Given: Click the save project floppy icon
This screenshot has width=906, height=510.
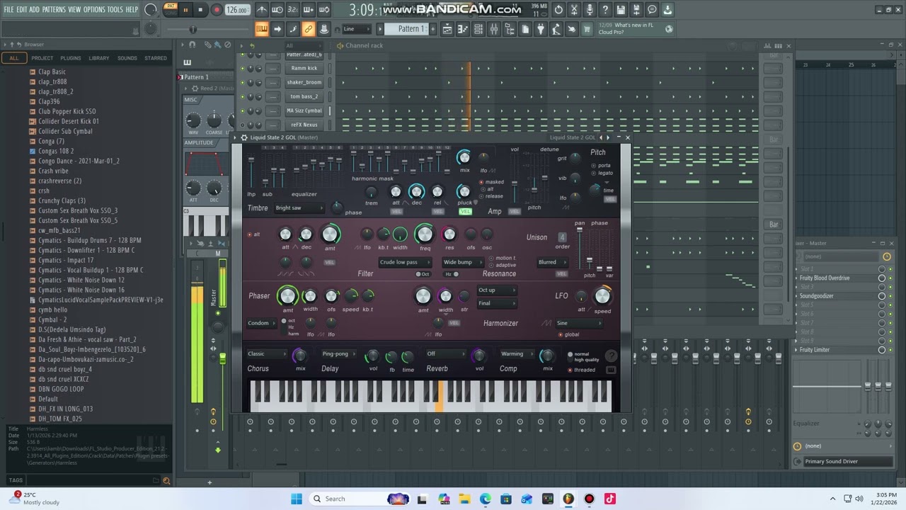Looking at the screenshot, I should tap(621, 10).
